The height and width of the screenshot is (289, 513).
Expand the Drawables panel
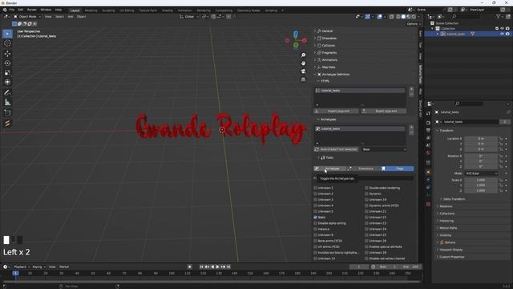point(329,39)
